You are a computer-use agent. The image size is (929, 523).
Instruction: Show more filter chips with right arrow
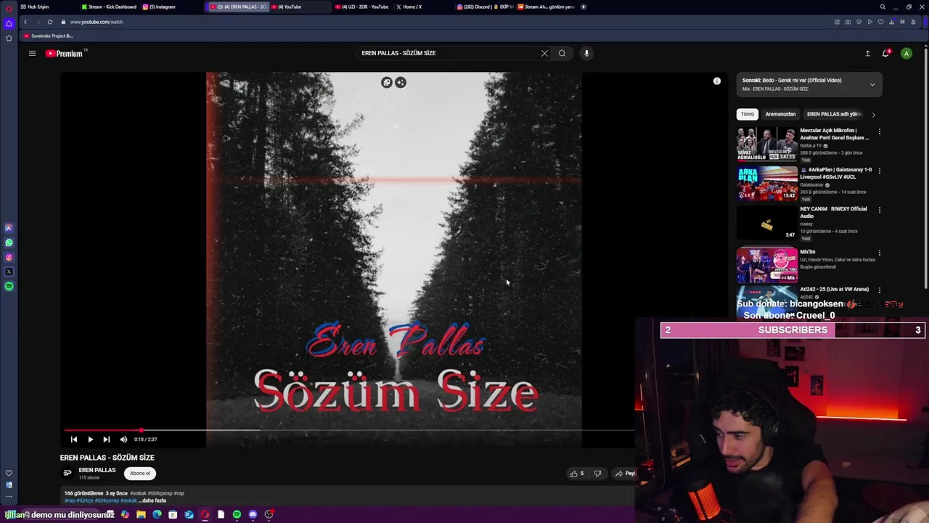pyautogui.click(x=873, y=115)
